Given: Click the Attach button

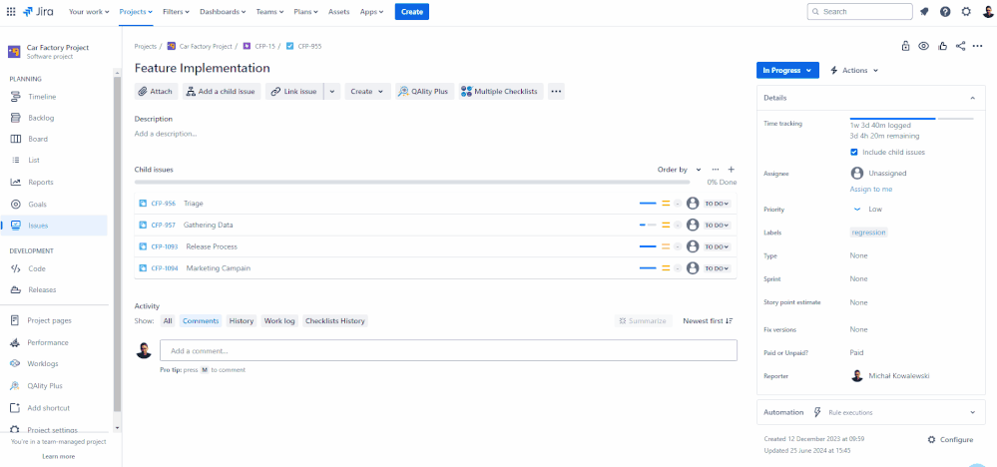Looking at the screenshot, I should tap(156, 92).
